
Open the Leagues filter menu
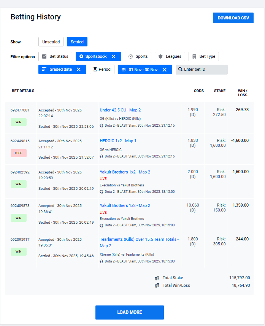click(170, 56)
